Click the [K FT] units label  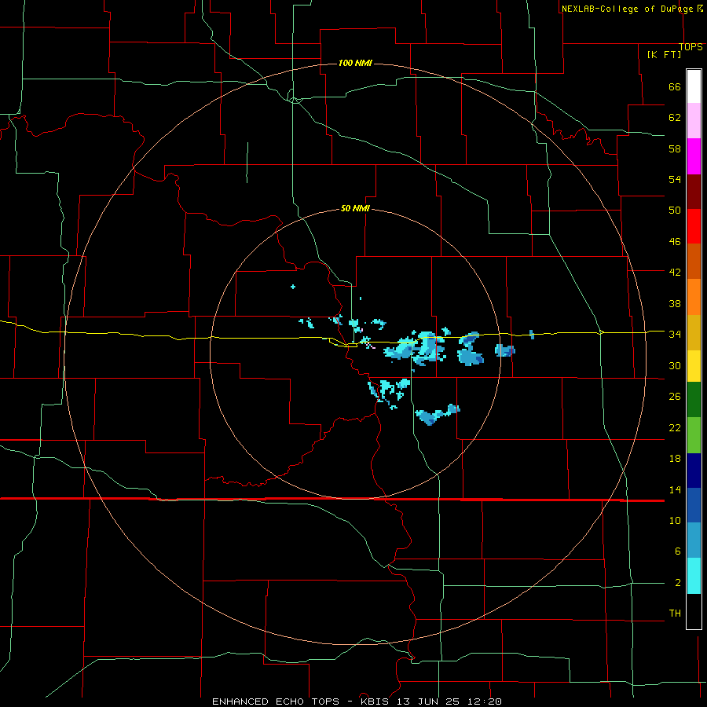point(664,54)
